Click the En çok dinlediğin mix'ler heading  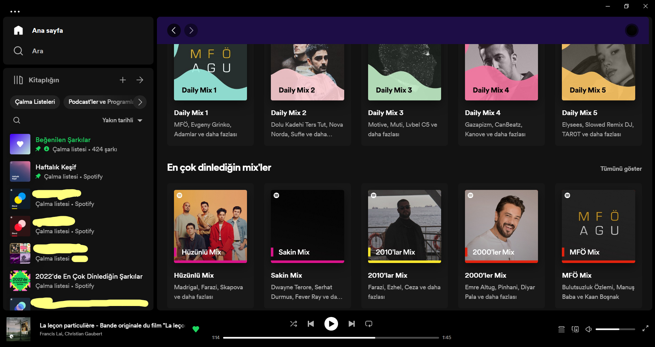(219, 168)
